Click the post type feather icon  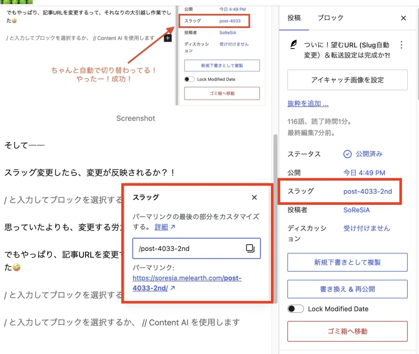coord(293,45)
